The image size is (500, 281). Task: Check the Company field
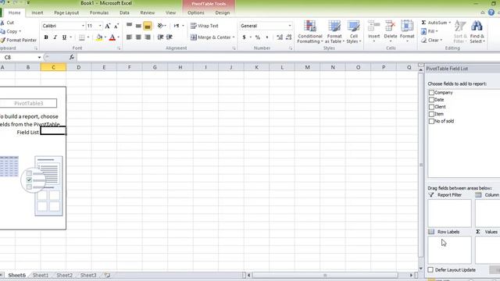point(431,92)
